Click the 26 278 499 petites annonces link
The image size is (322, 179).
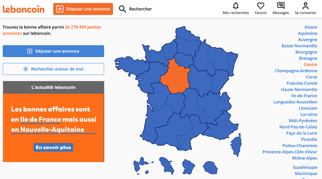click(52, 30)
